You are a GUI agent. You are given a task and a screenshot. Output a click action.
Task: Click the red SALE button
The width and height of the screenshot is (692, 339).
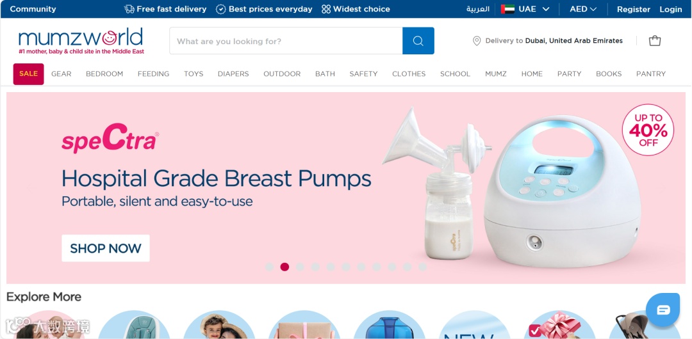coord(29,74)
